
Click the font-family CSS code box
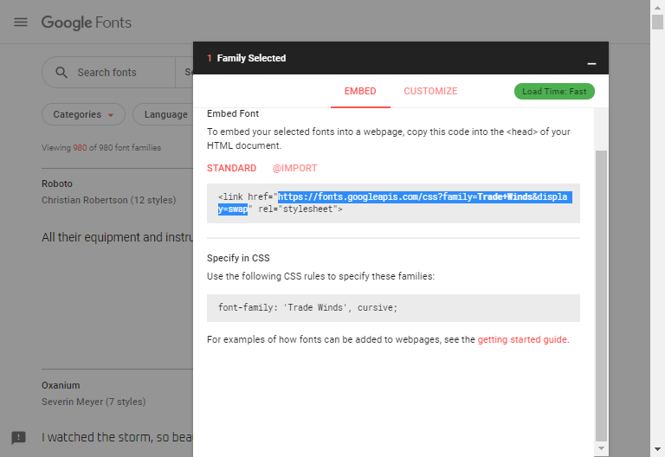[x=393, y=308]
